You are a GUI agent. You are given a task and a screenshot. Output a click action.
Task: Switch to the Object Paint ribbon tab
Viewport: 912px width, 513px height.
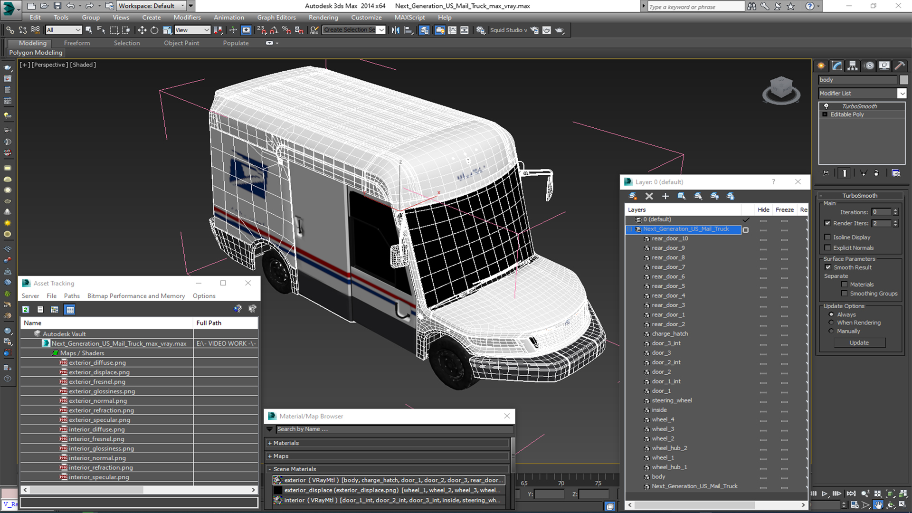(x=181, y=43)
